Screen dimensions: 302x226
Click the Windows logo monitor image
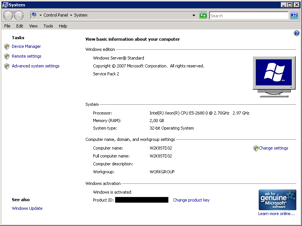pyautogui.click(x=274, y=76)
